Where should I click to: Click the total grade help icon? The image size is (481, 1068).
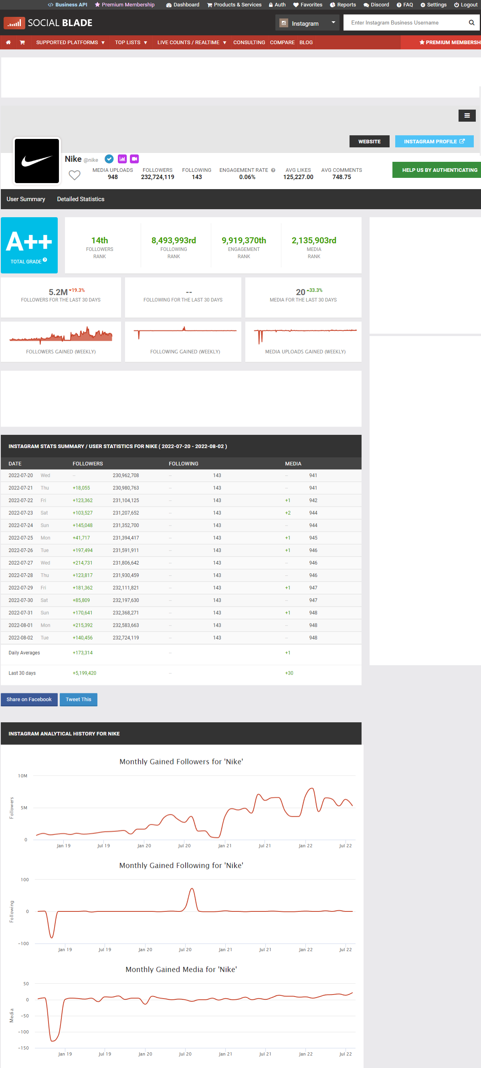(45, 260)
